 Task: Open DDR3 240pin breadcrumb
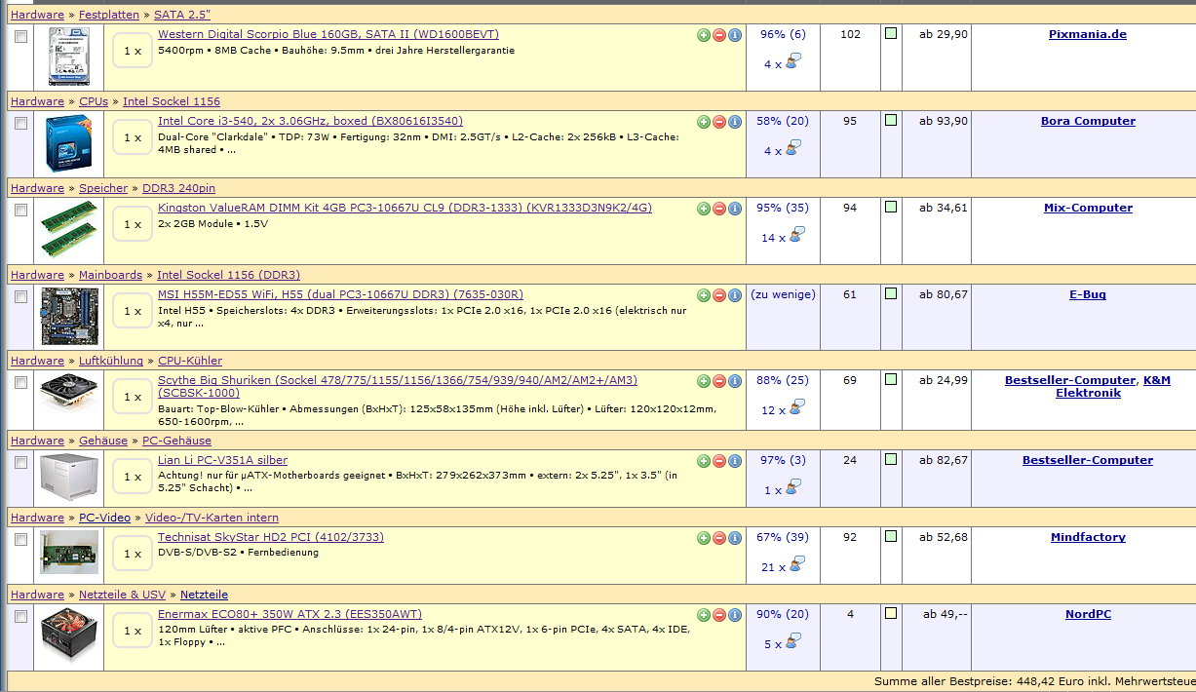(x=179, y=188)
